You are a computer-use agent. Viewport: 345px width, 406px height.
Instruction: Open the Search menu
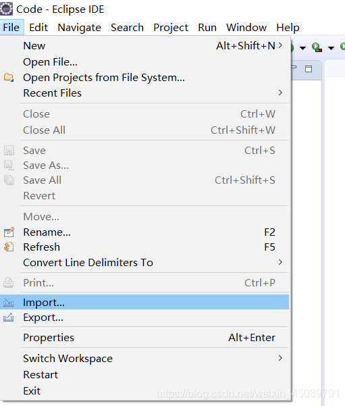[x=127, y=27]
